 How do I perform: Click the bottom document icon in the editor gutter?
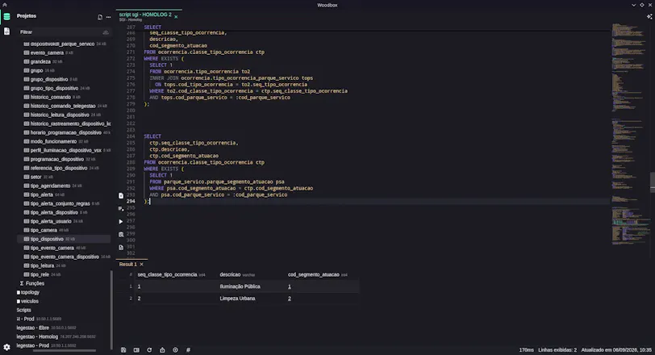[x=121, y=247]
